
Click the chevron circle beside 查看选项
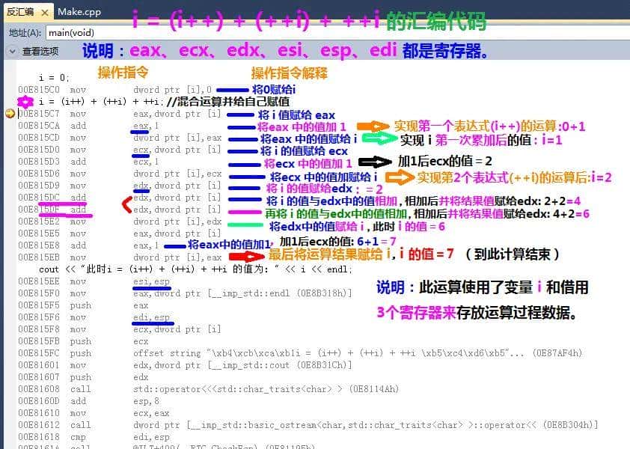(10, 51)
